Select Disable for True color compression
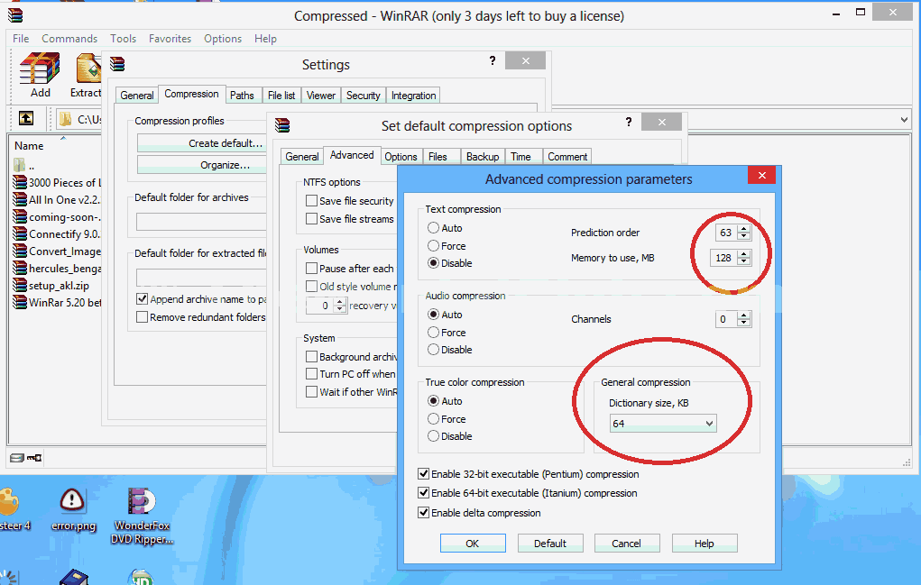The image size is (921, 585). click(x=434, y=436)
